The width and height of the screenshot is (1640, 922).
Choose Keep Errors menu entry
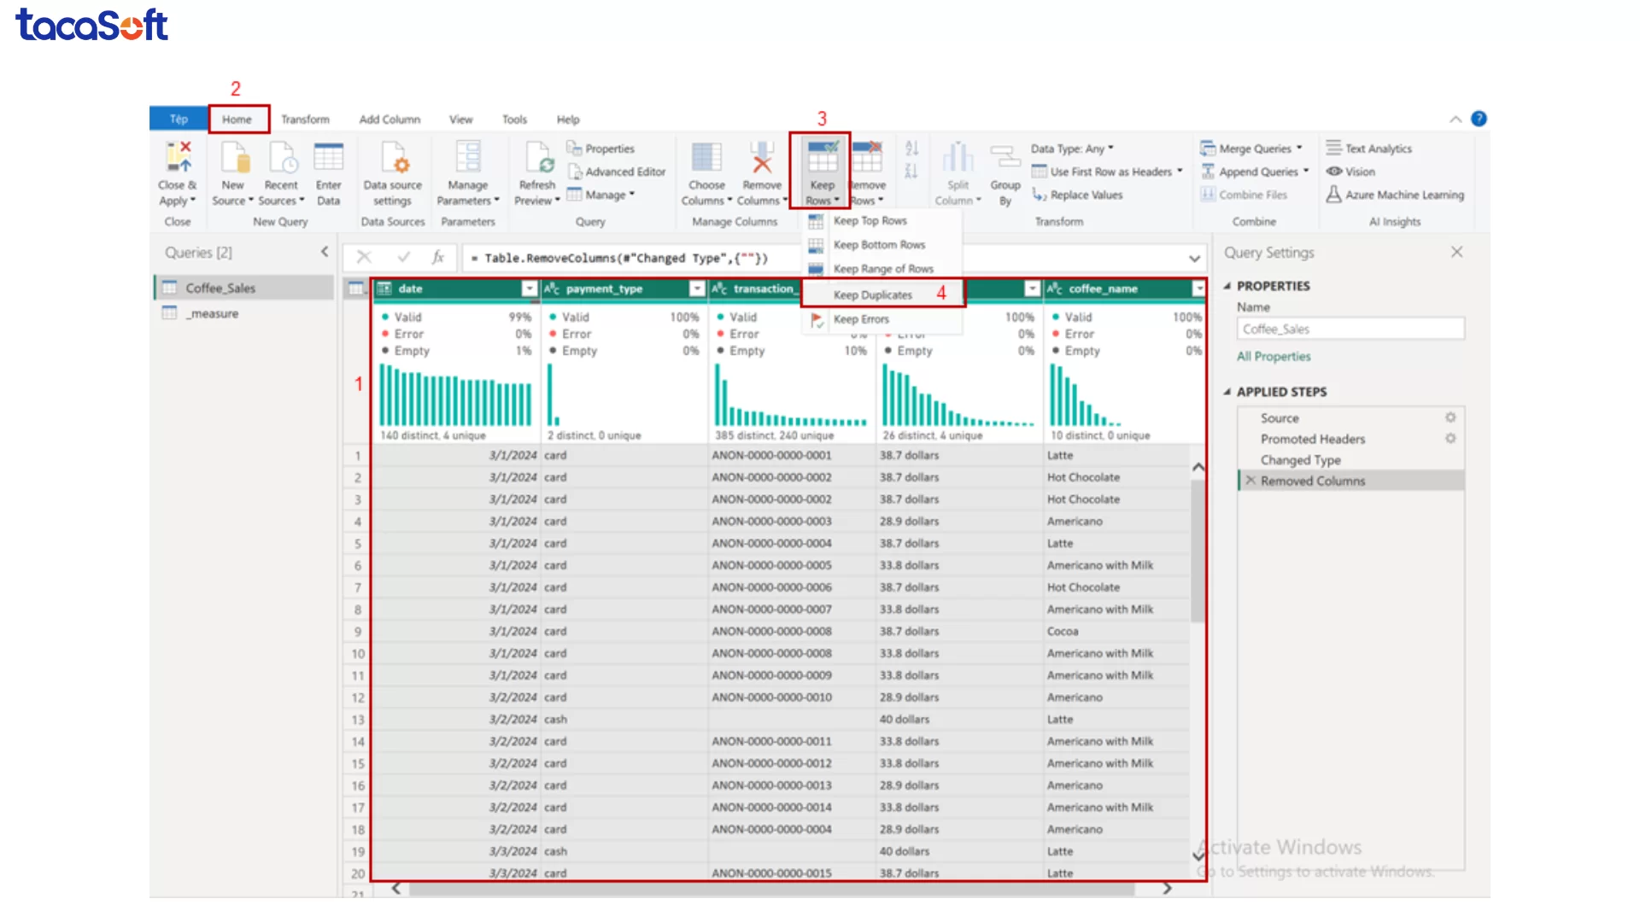[883, 319]
